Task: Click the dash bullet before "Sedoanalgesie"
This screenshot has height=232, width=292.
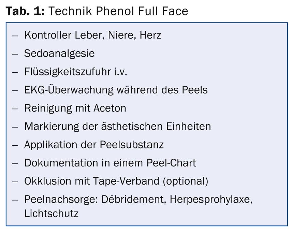Action: click(x=15, y=54)
